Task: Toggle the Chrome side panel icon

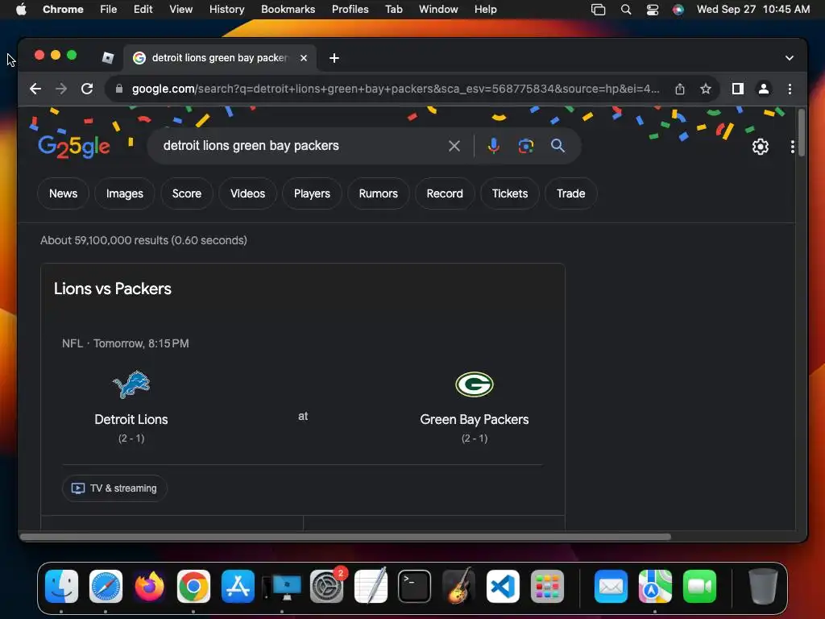Action: coord(738,89)
